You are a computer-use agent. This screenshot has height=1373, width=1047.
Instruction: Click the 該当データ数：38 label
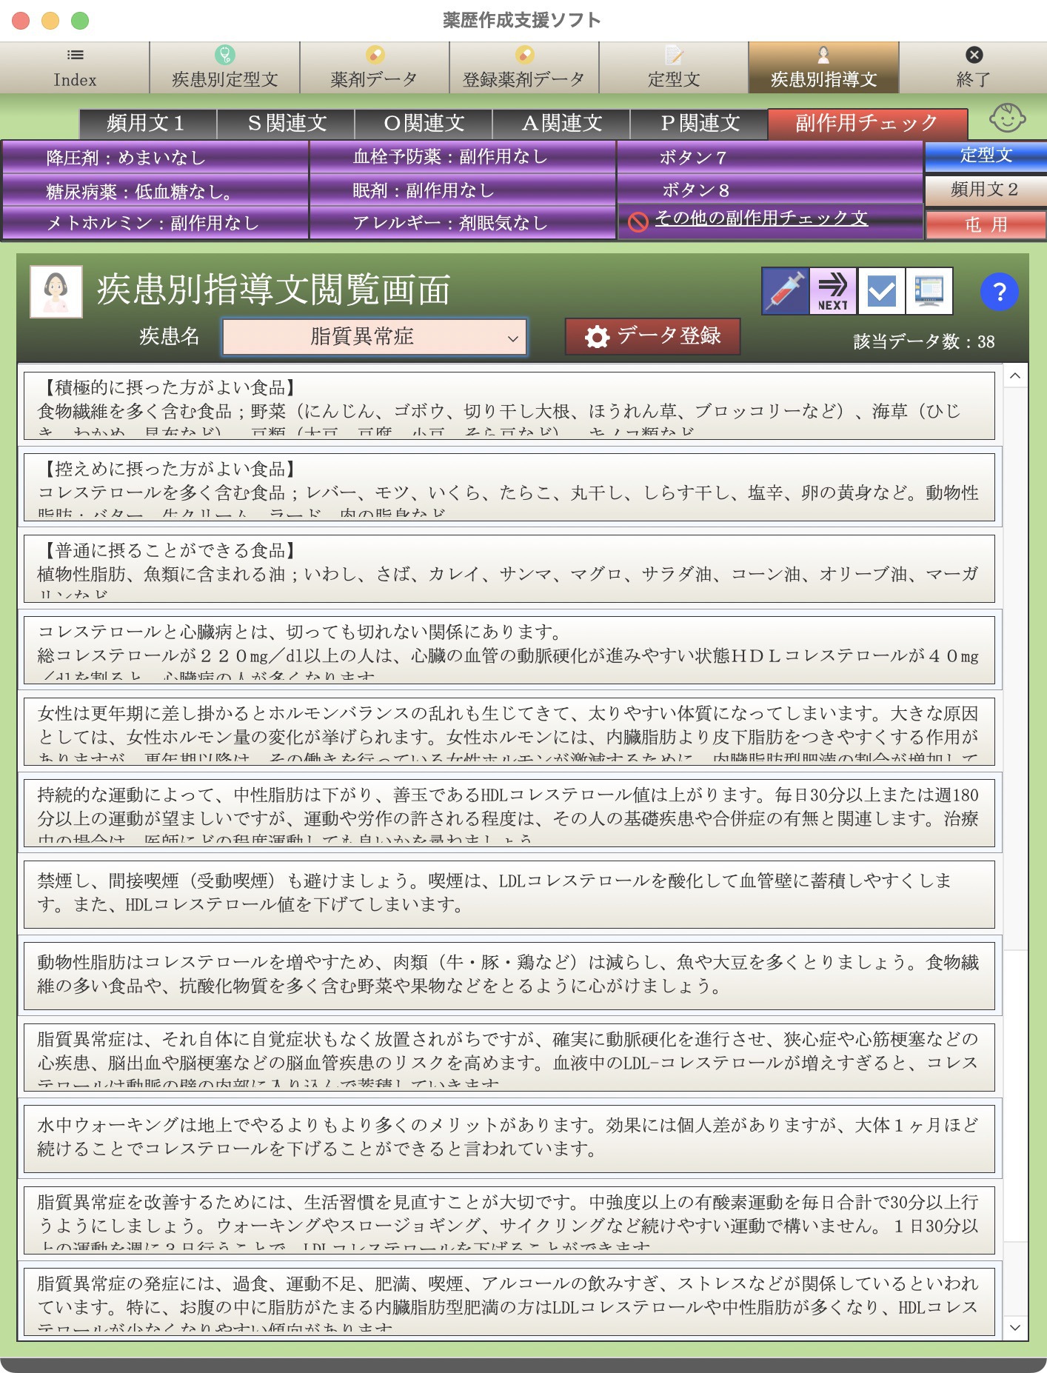(924, 341)
